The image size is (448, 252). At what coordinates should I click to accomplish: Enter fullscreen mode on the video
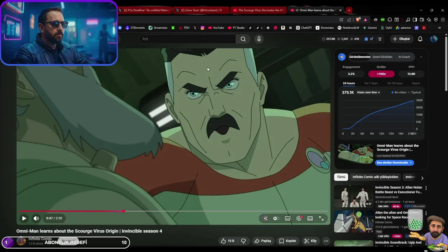(x=321, y=218)
